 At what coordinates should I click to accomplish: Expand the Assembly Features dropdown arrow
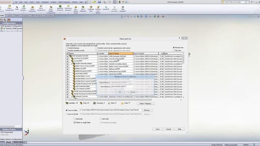coord(60,13)
